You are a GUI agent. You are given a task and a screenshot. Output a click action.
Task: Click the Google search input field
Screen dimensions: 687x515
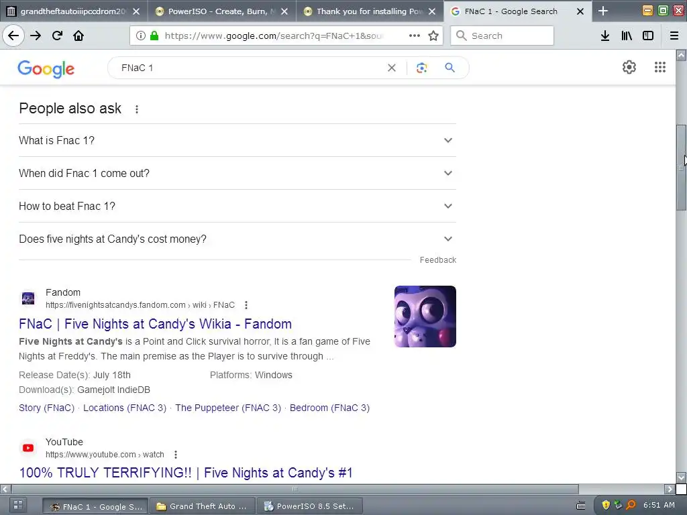250,68
